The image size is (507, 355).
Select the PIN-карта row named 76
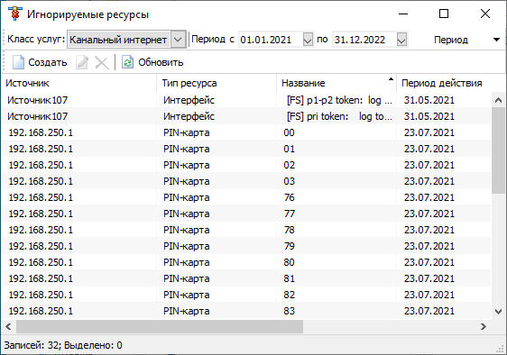click(246, 197)
